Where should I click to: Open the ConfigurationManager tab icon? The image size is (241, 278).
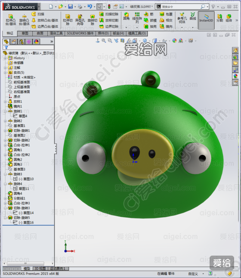click(21, 42)
